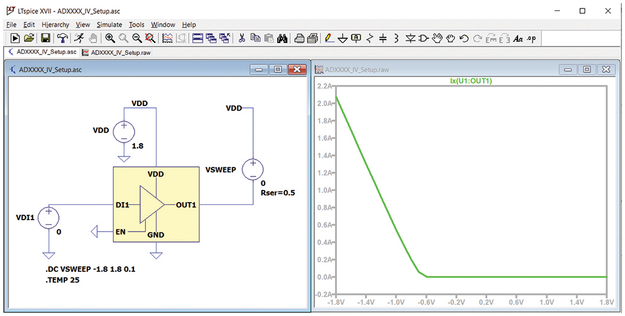Select the Label Net tool
The height and width of the screenshot is (316, 625).
pyautogui.click(x=356, y=38)
